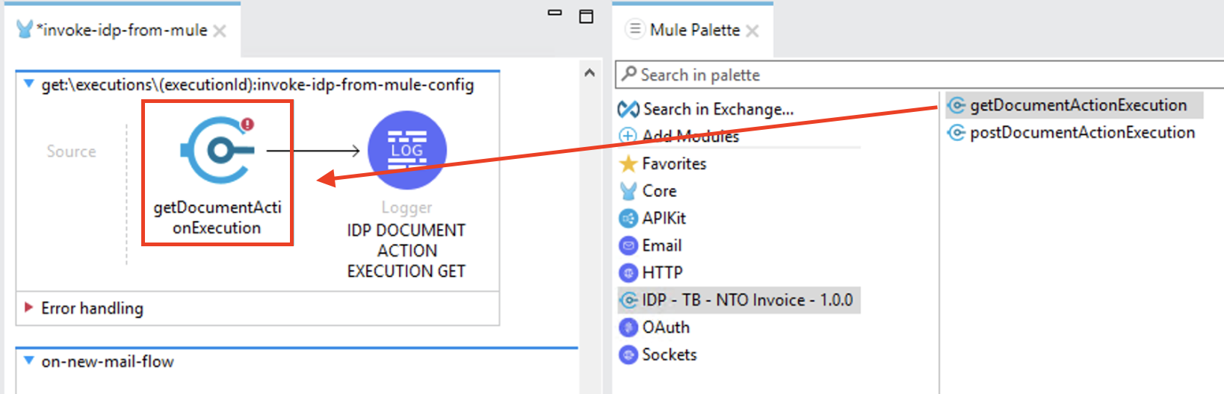1224x394 pixels.
Task: Collapse the get:\executions flow
Action: tap(28, 84)
